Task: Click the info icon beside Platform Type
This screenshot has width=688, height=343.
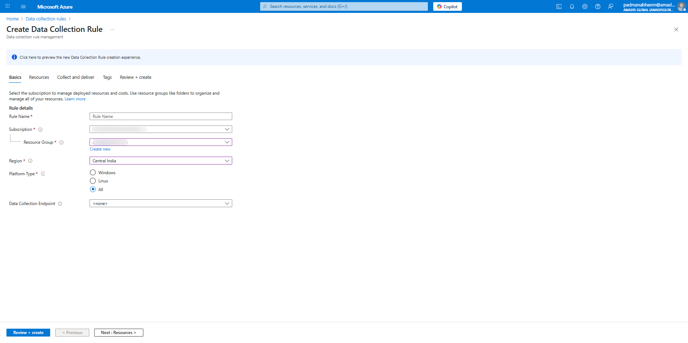Action: (43, 174)
